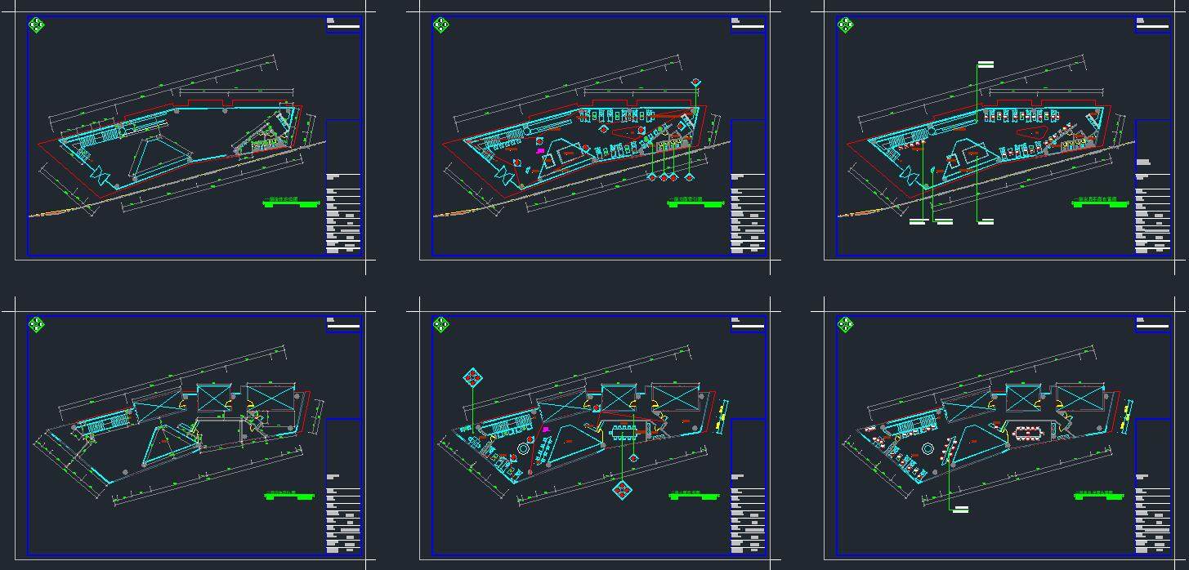The image size is (1189, 570).
Task: Select the white circle symbol in bottom-middle plan
Action: coord(524,448)
